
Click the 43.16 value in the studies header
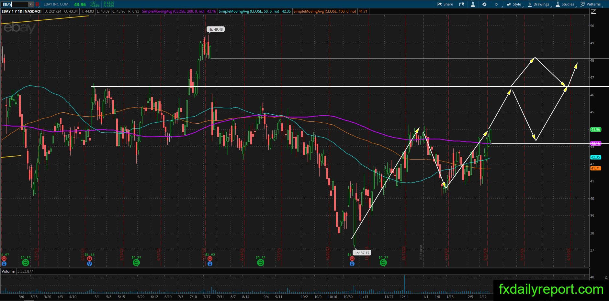coord(211,11)
